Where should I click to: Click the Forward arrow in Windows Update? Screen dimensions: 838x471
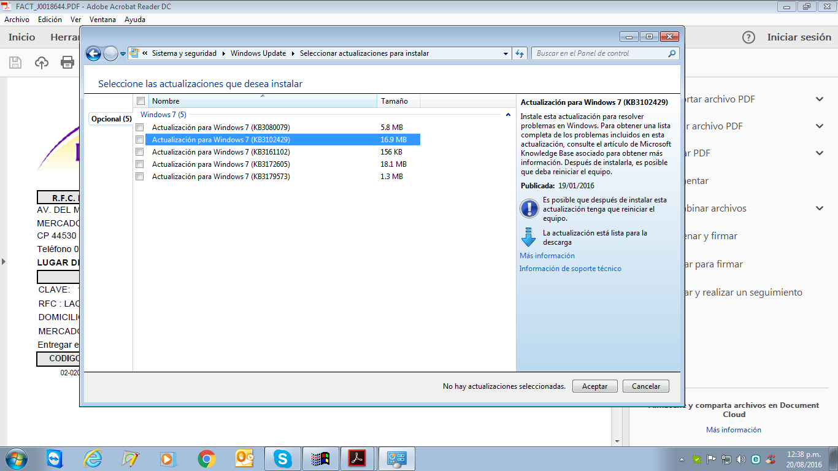[110, 53]
